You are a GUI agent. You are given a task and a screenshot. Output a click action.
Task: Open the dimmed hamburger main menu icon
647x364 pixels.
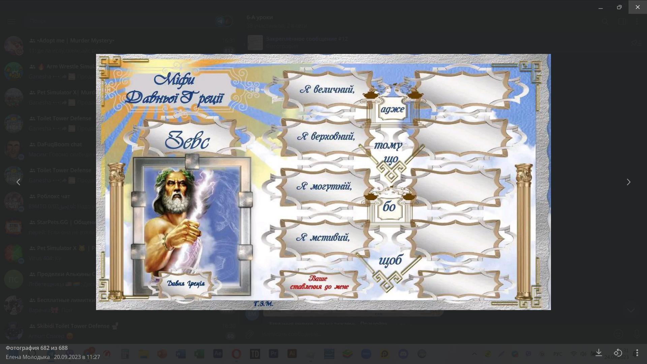pyautogui.click(x=11, y=21)
